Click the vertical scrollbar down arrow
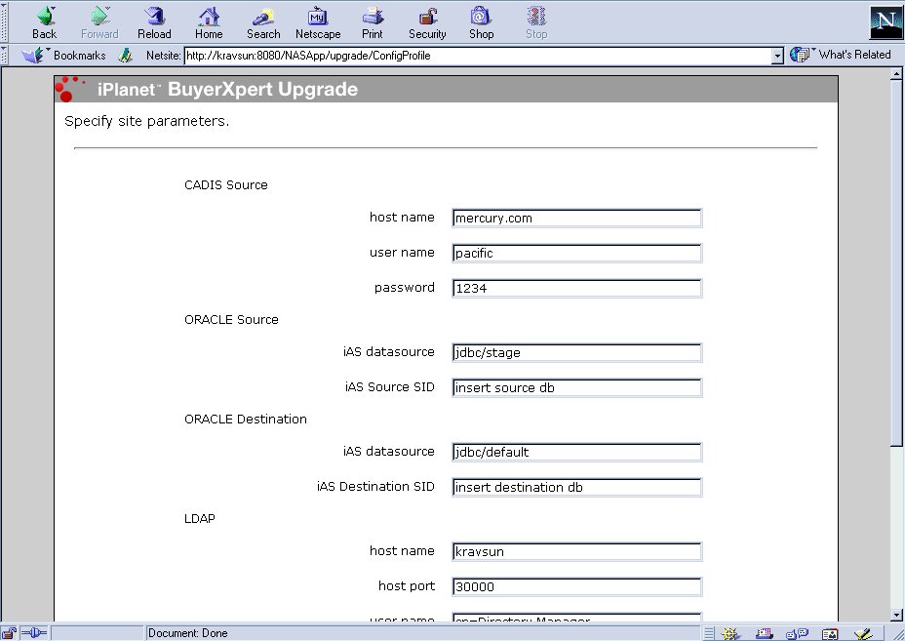The width and height of the screenshot is (905, 641). point(896,615)
